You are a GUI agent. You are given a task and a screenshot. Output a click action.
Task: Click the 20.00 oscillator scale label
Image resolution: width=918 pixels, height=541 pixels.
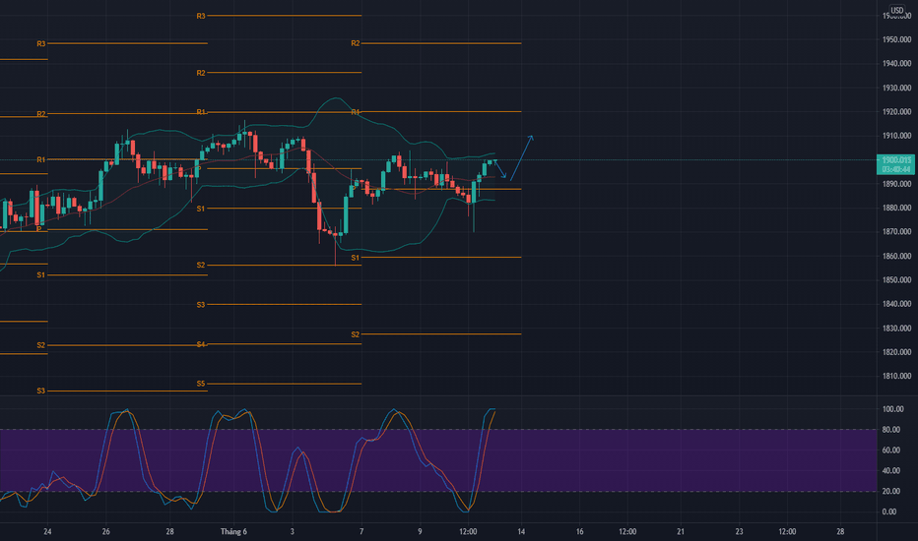(891, 491)
